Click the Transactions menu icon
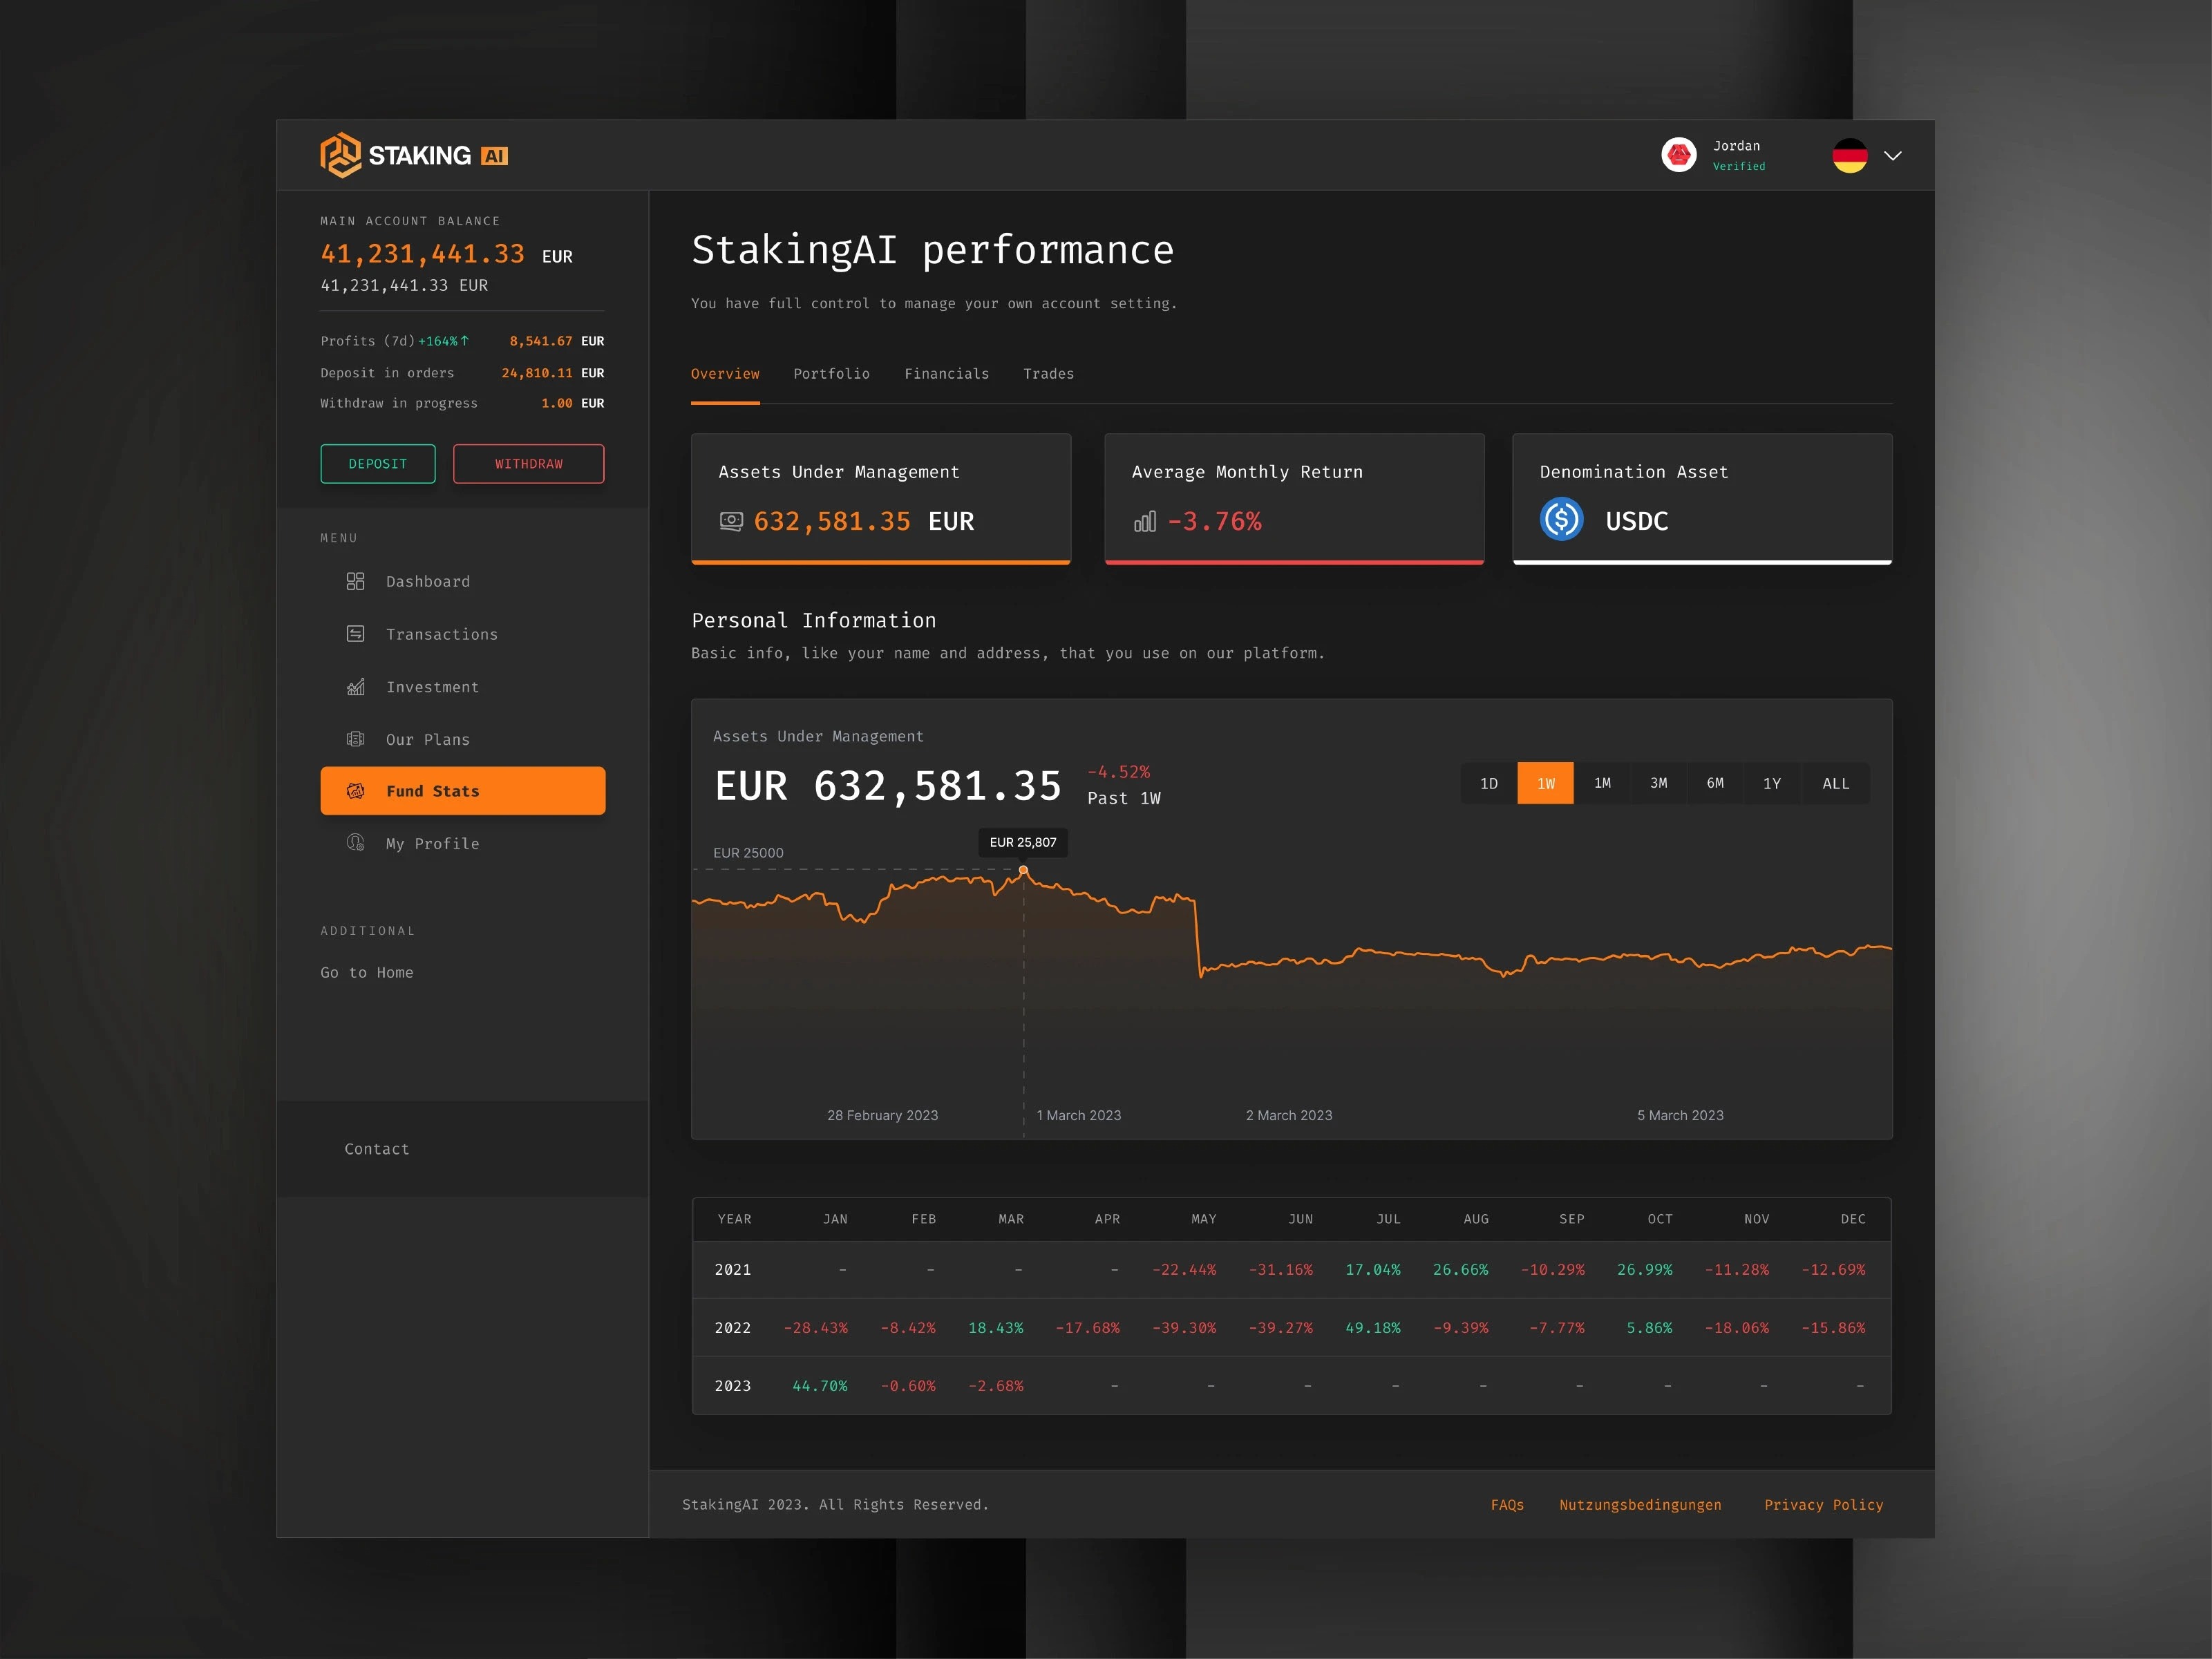Image resolution: width=2212 pixels, height=1659 pixels. pos(355,634)
